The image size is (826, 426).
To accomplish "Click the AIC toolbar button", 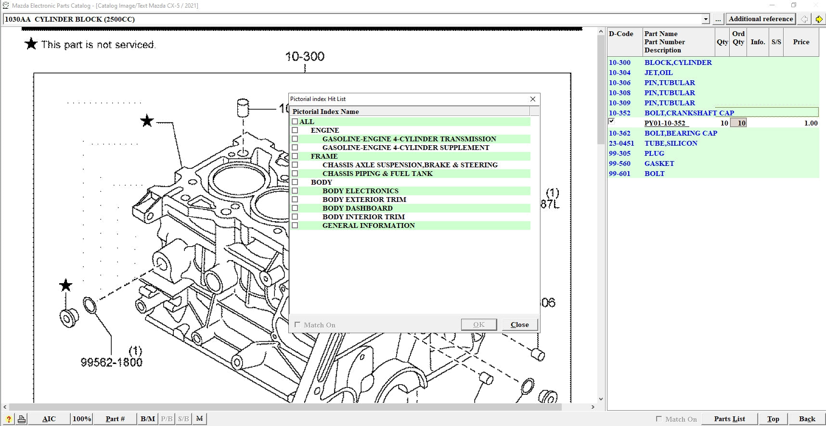I will (x=49, y=419).
